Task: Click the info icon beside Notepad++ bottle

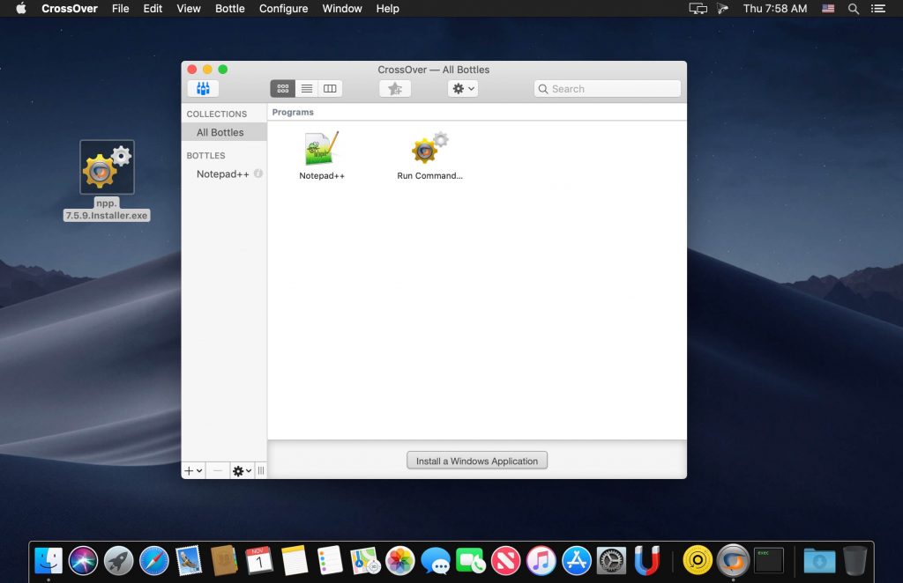Action: pos(258,173)
